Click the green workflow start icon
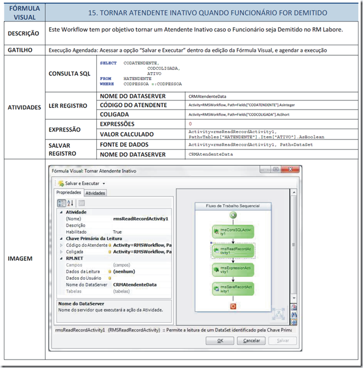Image resolution: width=363 pixels, height=368 pixels. tap(233, 215)
